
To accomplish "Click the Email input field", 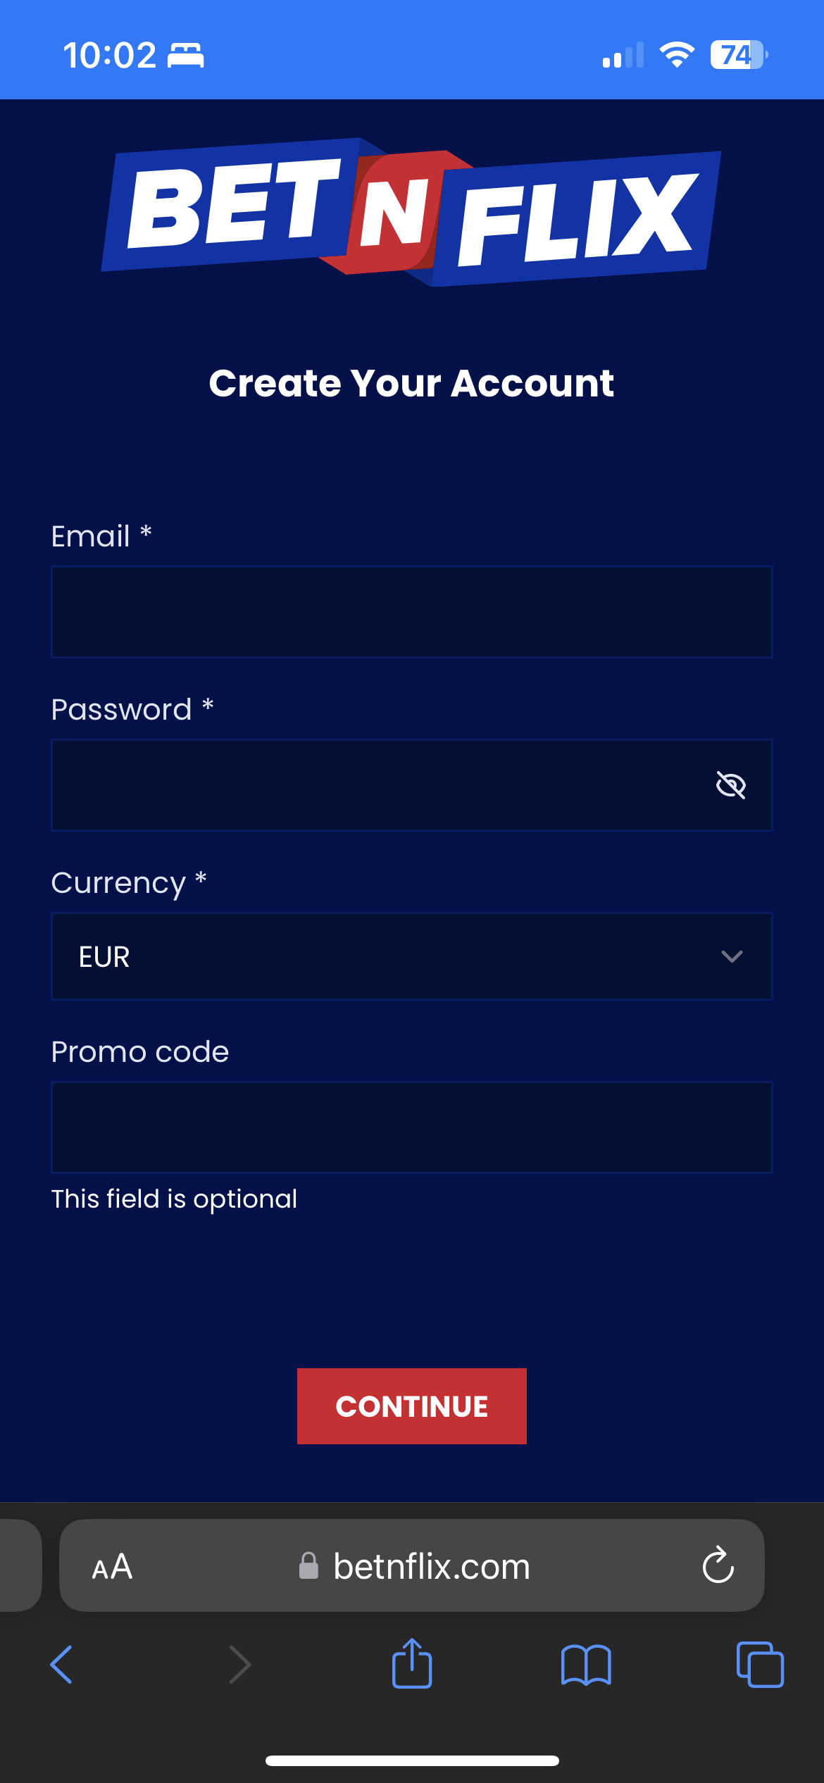I will tap(412, 612).
